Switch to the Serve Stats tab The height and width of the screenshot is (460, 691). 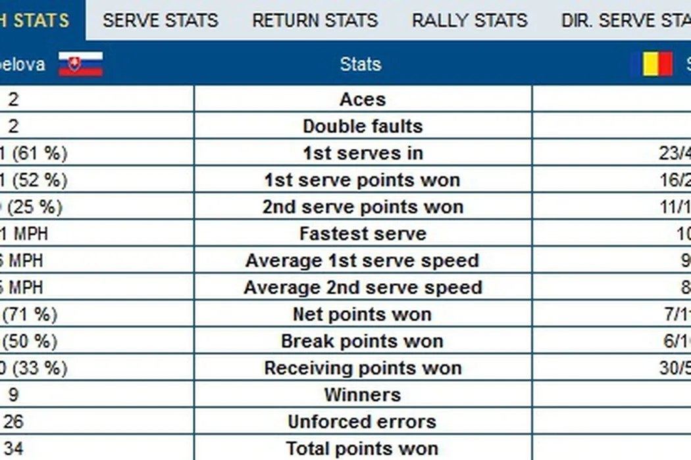click(161, 20)
